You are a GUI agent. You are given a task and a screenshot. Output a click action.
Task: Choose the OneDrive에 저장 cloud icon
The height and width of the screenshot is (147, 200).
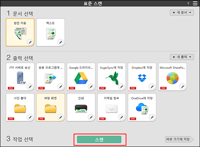(x=142, y=109)
